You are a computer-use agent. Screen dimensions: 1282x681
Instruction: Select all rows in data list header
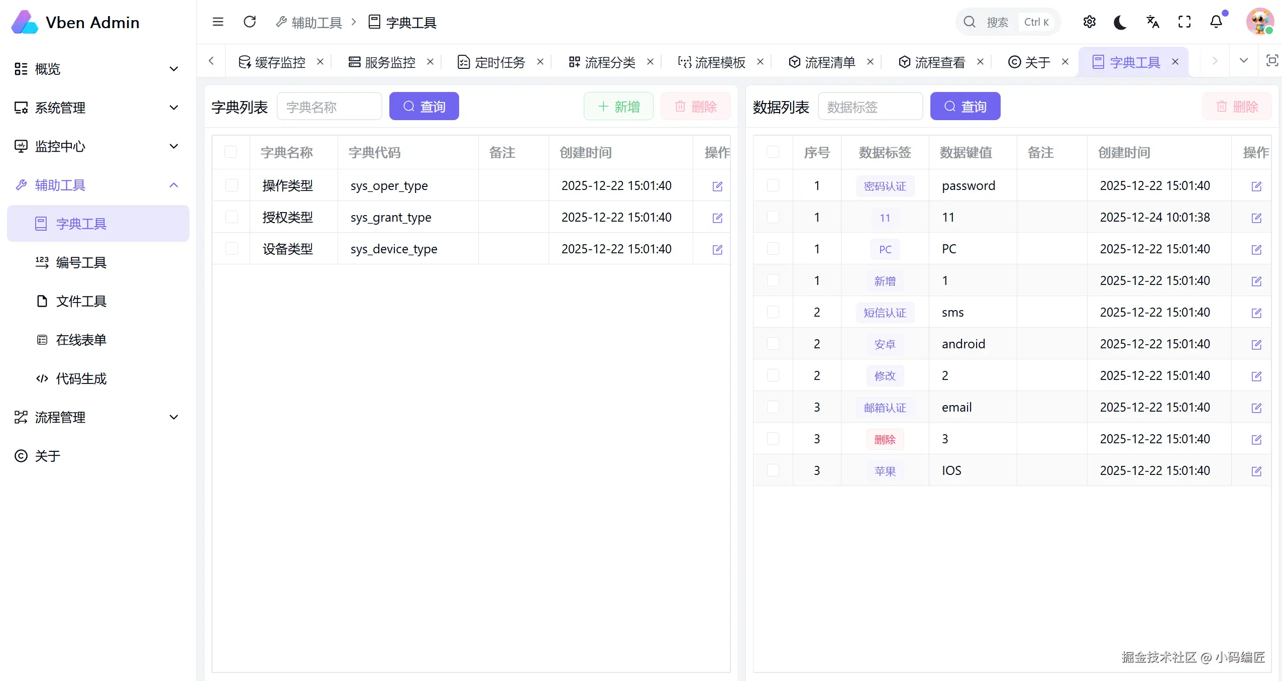pyautogui.click(x=773, y=152)
